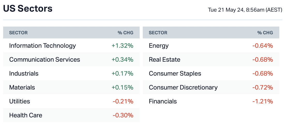Open the Communication Services sector

[x=44, y=60]
